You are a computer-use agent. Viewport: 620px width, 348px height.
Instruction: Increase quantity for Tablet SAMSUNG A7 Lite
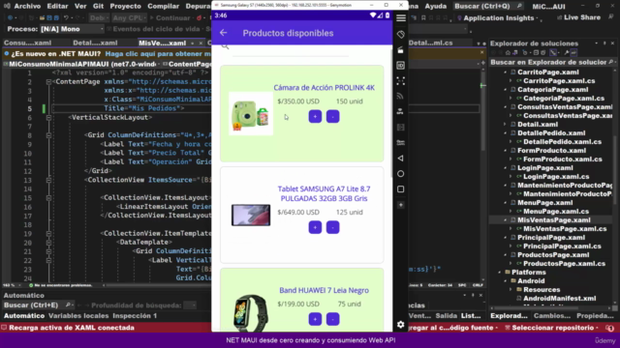315,227
